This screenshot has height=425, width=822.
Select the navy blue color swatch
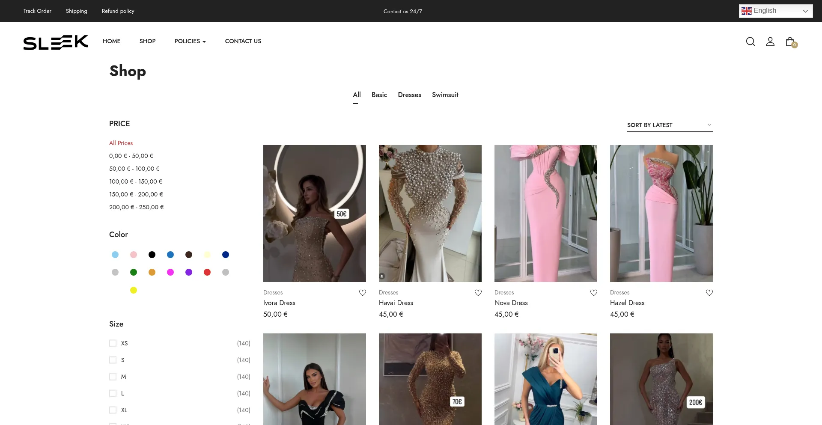pos(226,255)
